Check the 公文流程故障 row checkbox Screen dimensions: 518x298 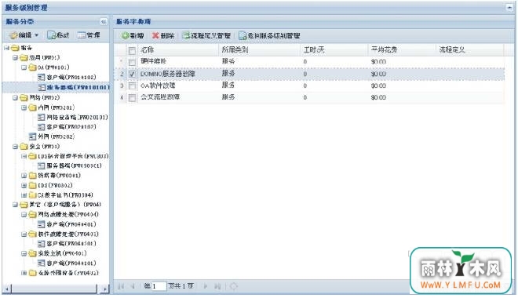point(132,98)
